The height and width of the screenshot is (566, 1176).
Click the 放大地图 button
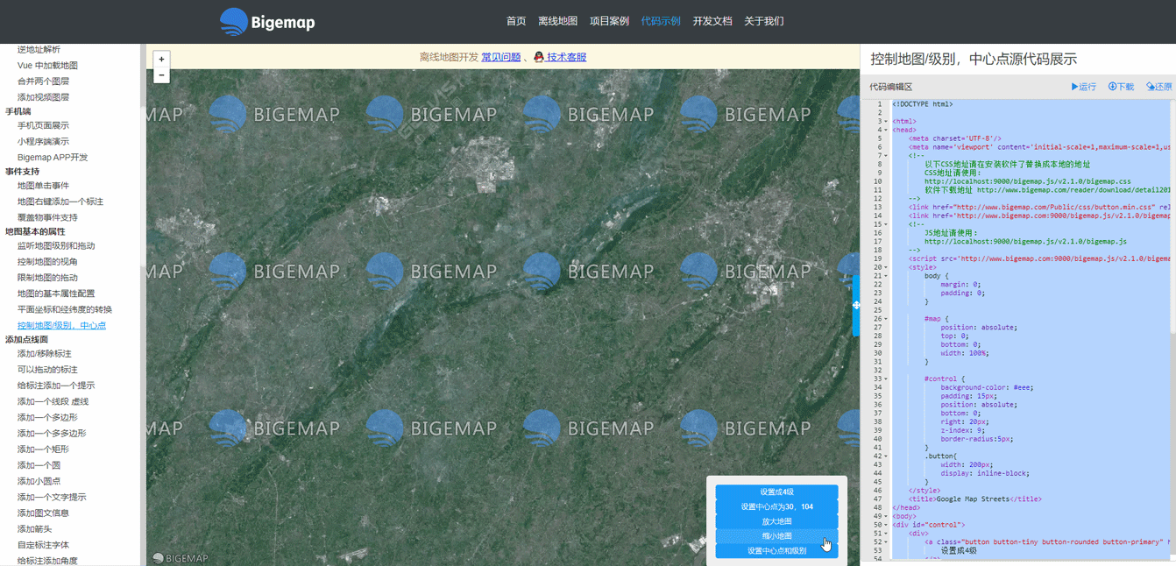776,521
